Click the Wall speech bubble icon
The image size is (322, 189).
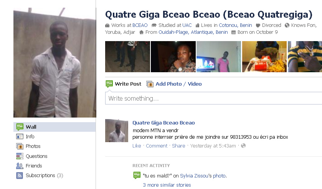20,127
